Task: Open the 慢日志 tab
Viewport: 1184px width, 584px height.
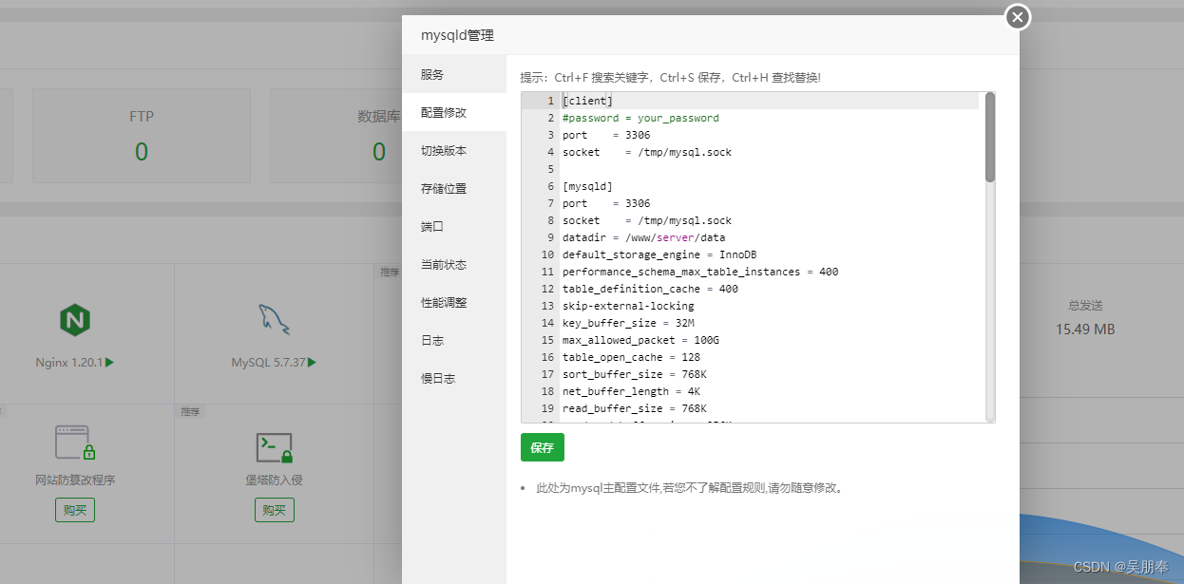Action: (x=454, y=378)
